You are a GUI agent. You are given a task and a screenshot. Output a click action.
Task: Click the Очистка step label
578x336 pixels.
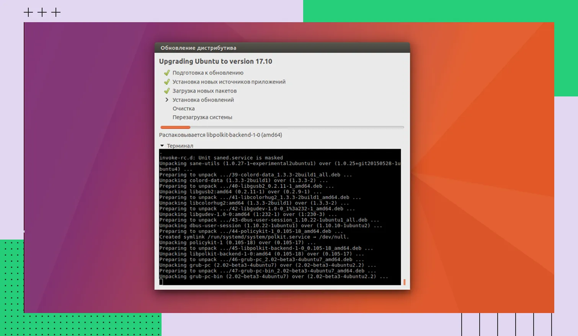pyautogui.click(x=183, y=109)
